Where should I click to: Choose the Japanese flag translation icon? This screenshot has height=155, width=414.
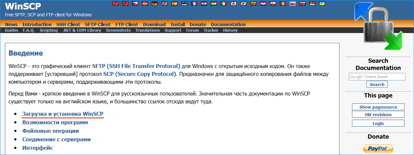point(234,4)
